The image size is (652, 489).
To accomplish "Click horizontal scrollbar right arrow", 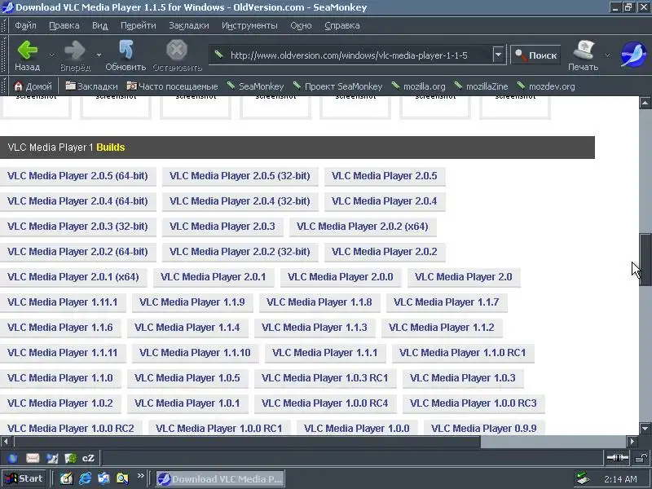I will (x=632, y=441).
